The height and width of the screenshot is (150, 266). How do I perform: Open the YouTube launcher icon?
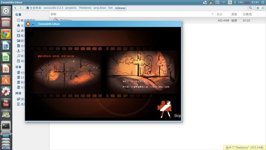[6, 103]
